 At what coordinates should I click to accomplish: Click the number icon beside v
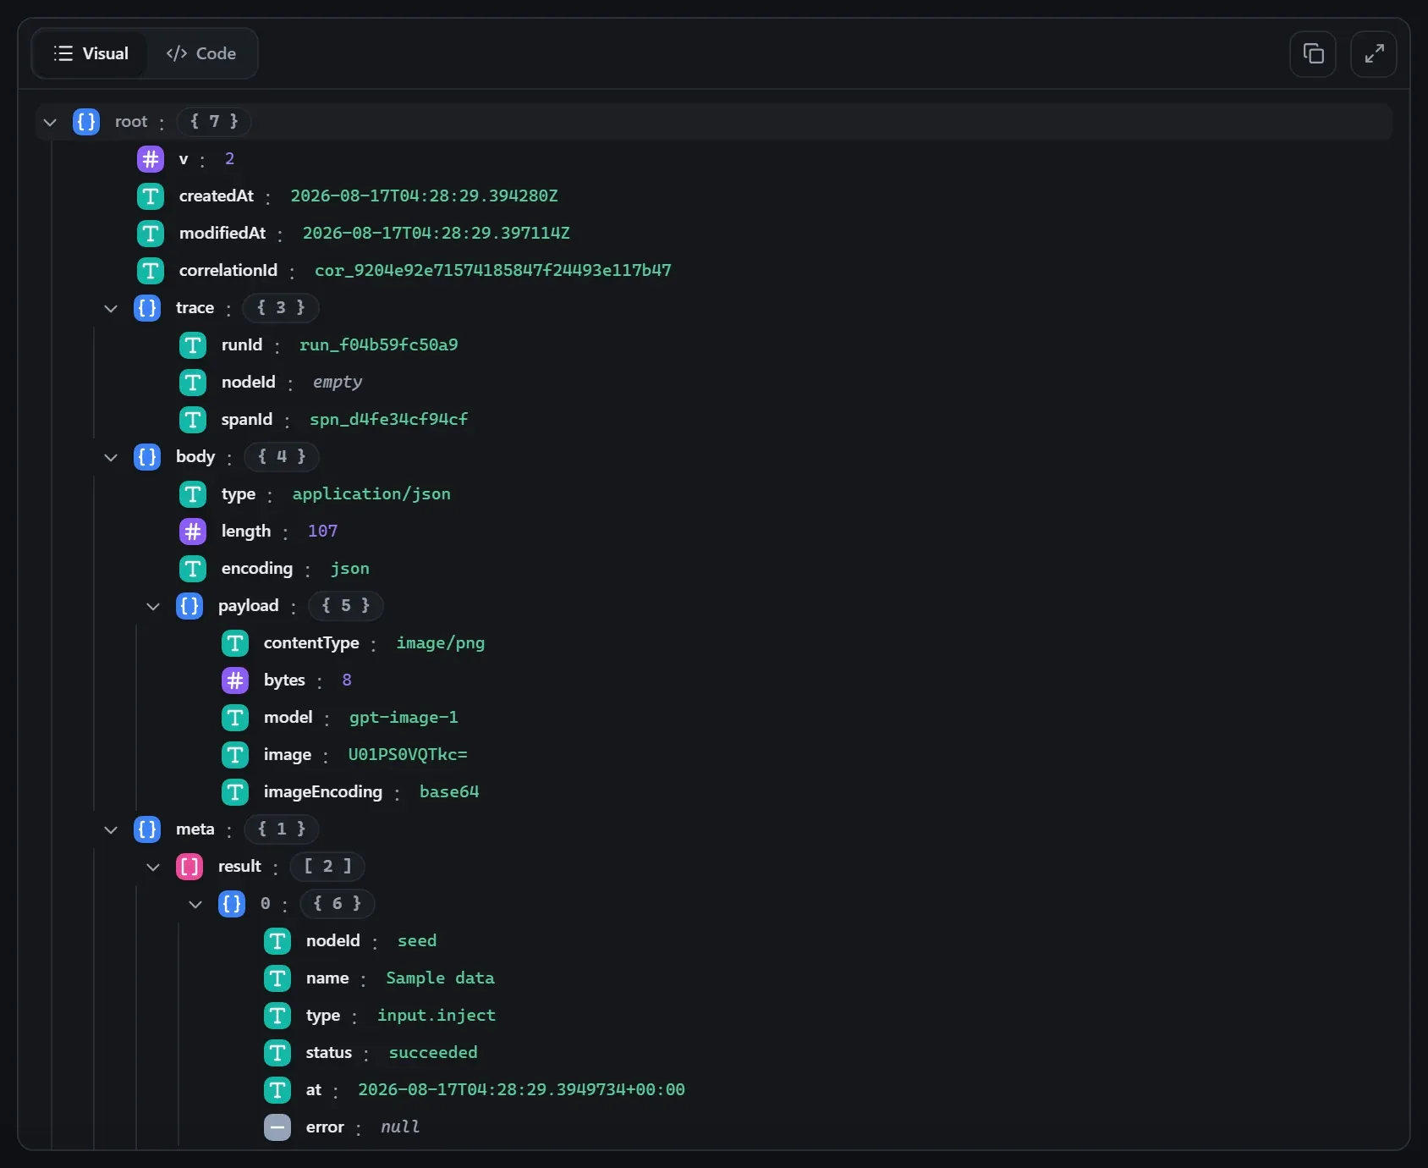(151, 159)
